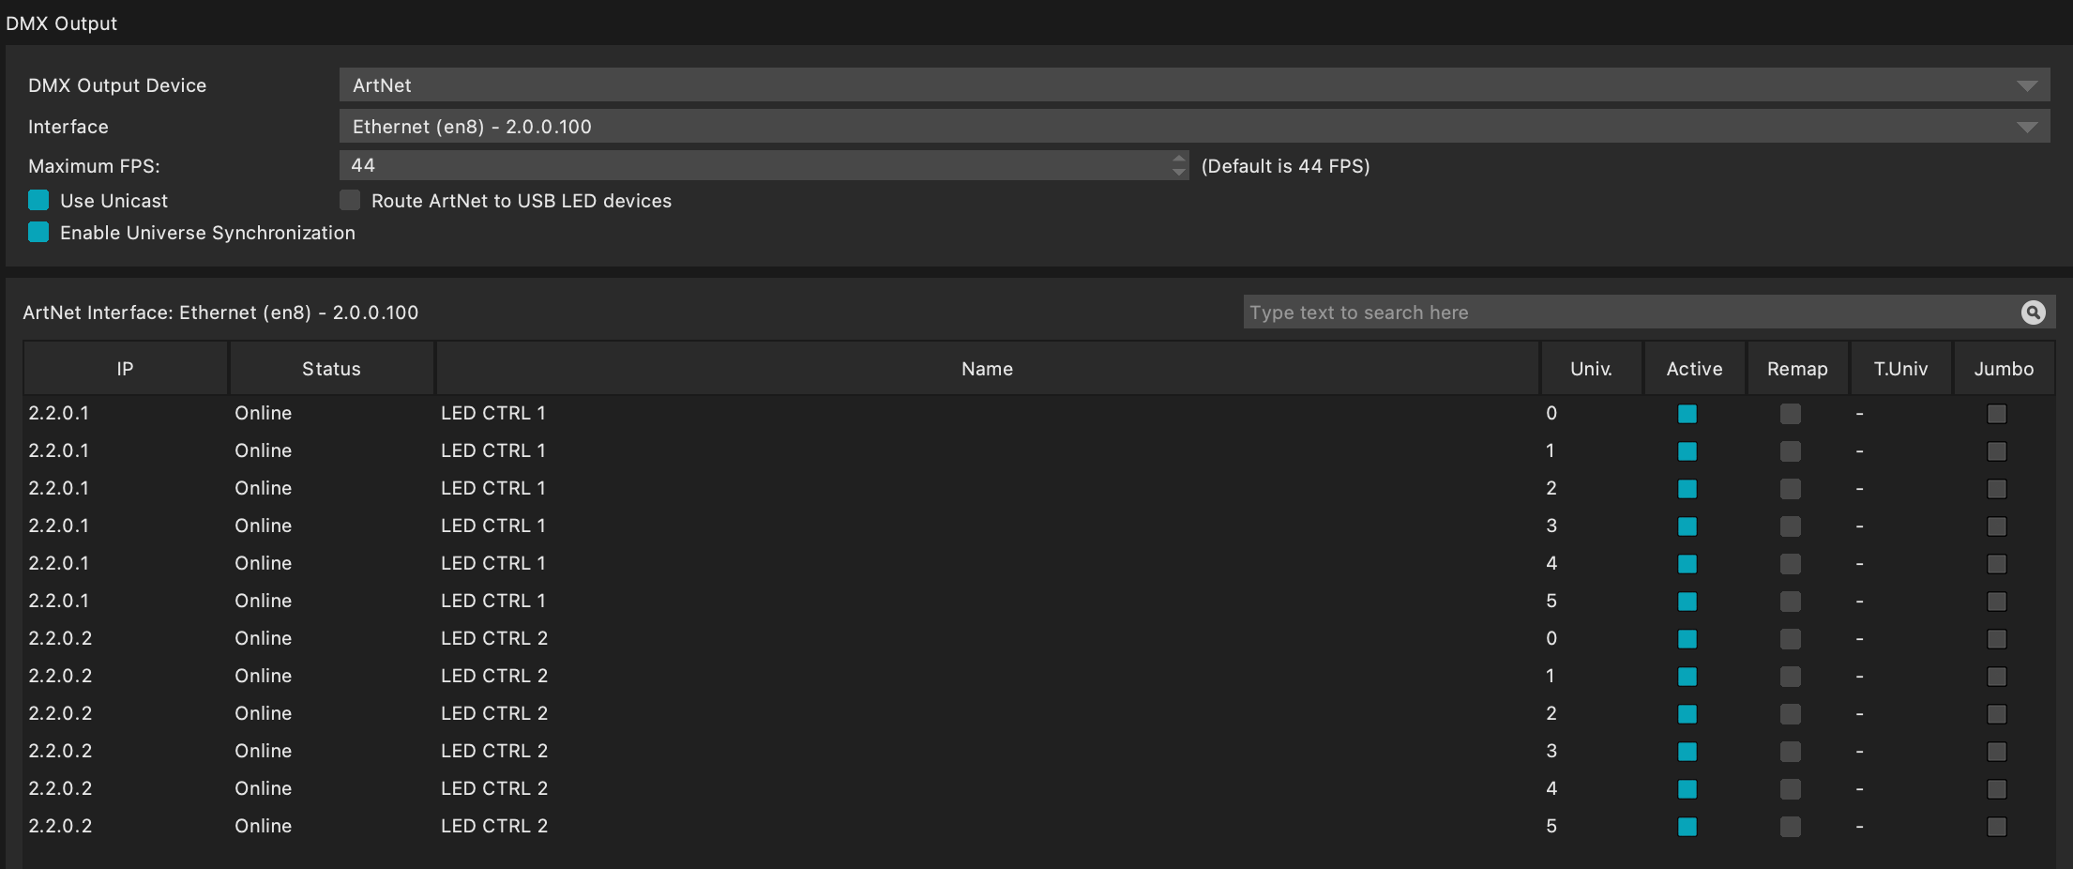This screenshot has width=2073, height=869.
Task: Toggle Active for LED CTRL 1 universe 4
Action: coord(1687,564)
